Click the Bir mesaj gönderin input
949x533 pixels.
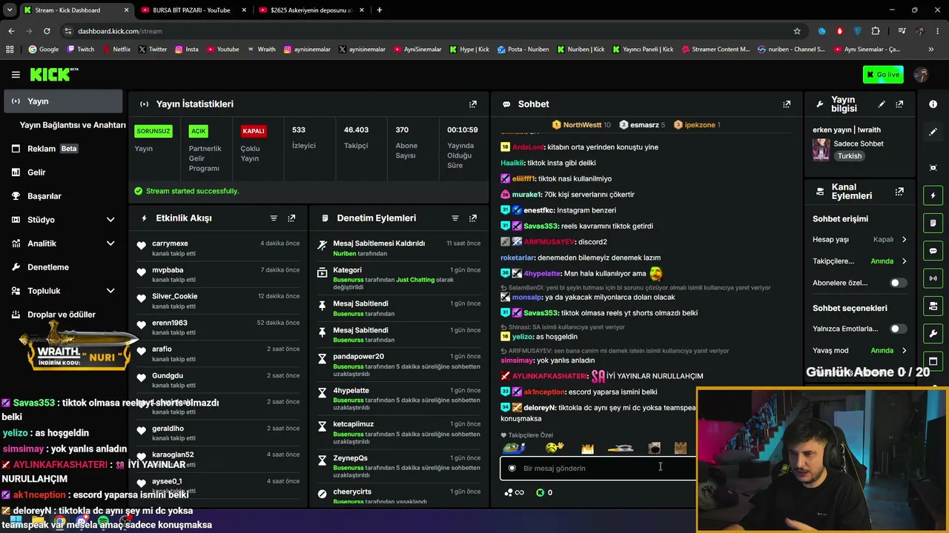pyautogui.click(x=599, y=468)
